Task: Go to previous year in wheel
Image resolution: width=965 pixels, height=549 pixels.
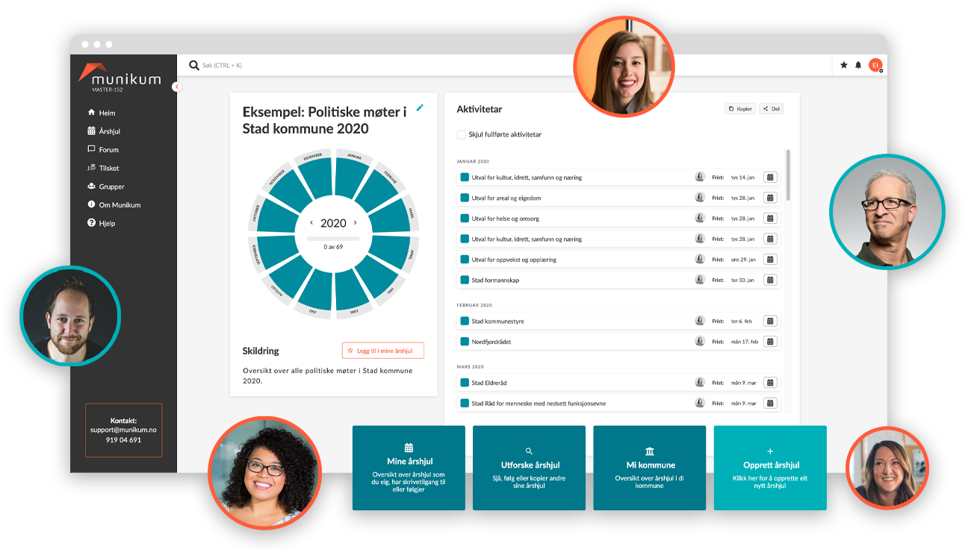Action: tap(312, 223)
